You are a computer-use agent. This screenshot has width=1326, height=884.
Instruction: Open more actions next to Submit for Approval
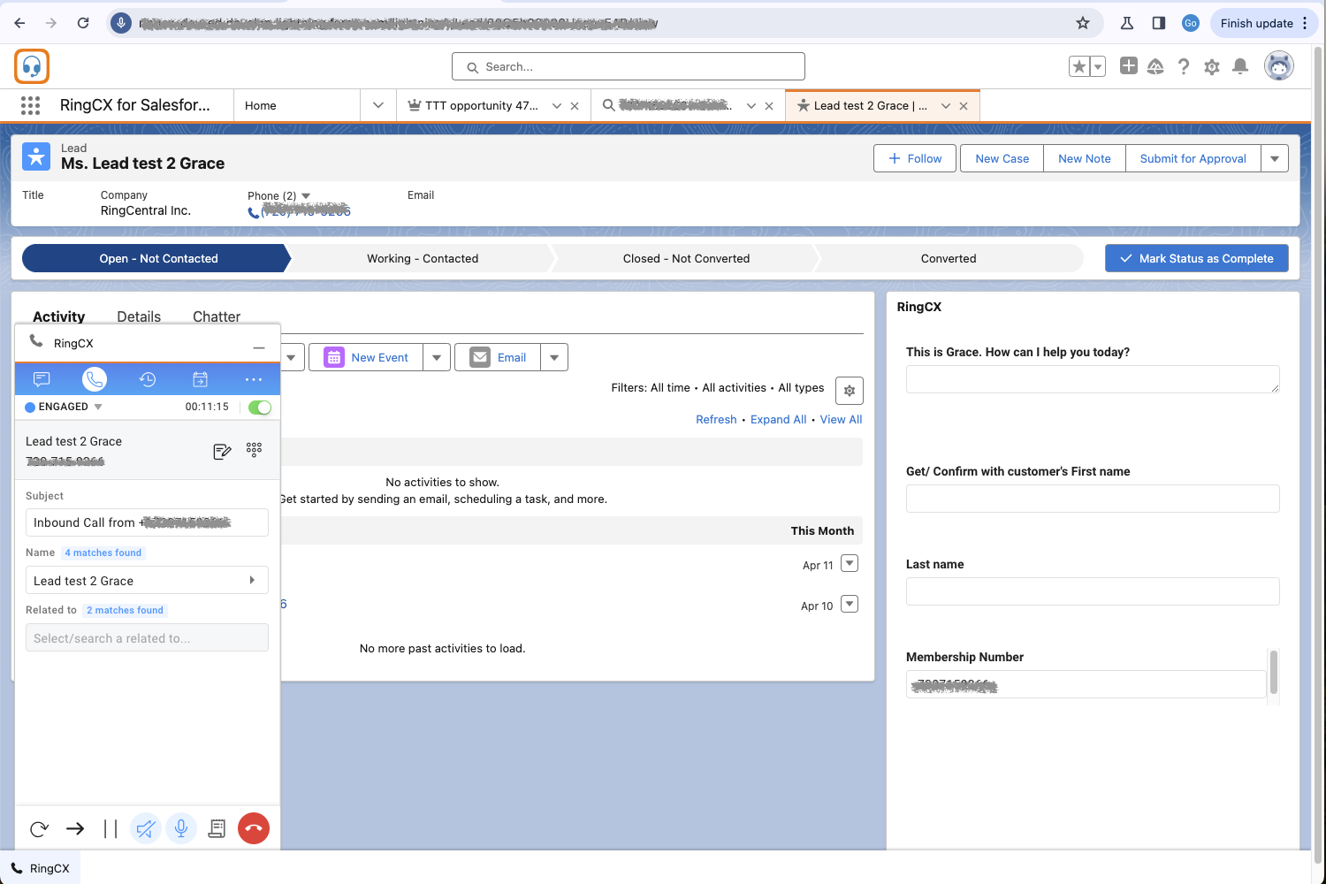coord(1274,159)
